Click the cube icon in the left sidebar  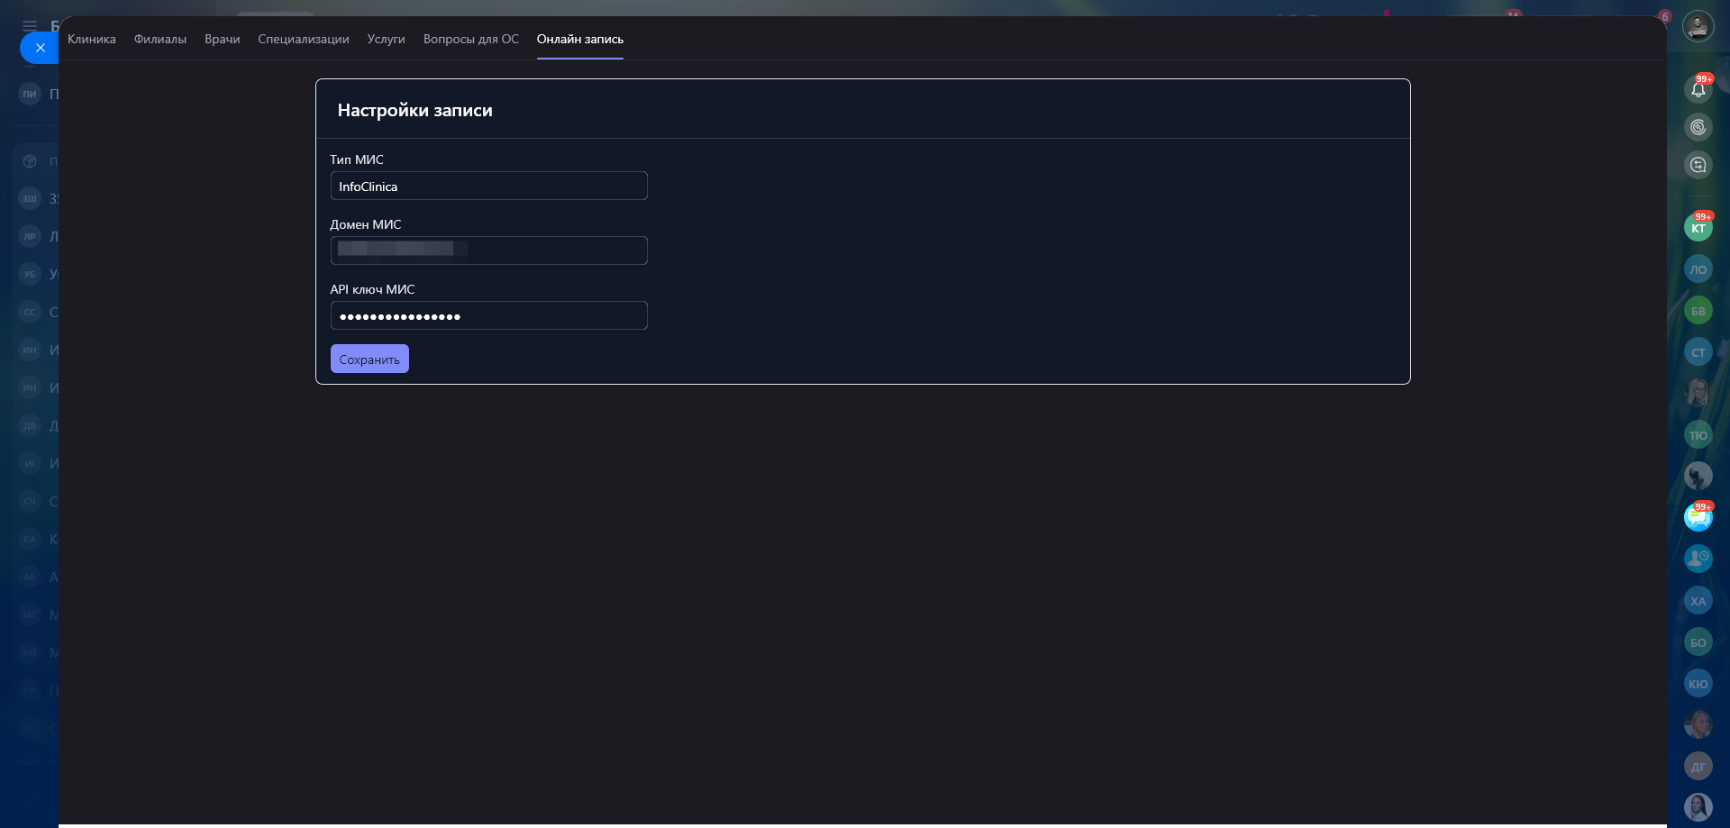pyautogui.click(x=30, y=161)
